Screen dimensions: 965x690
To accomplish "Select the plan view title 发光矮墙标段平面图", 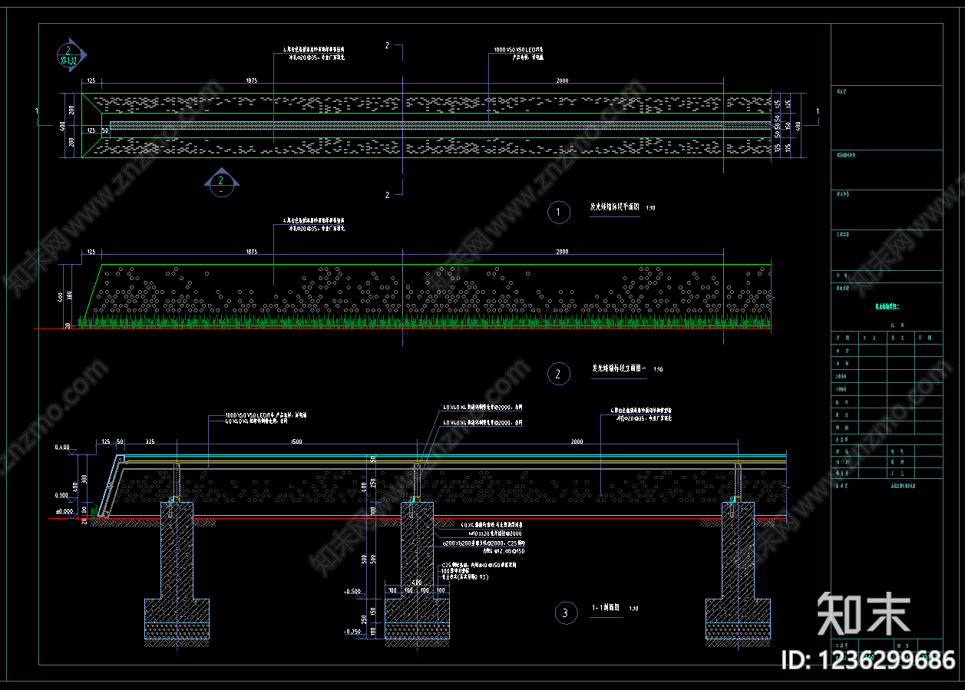I will [x=614, y=207].
